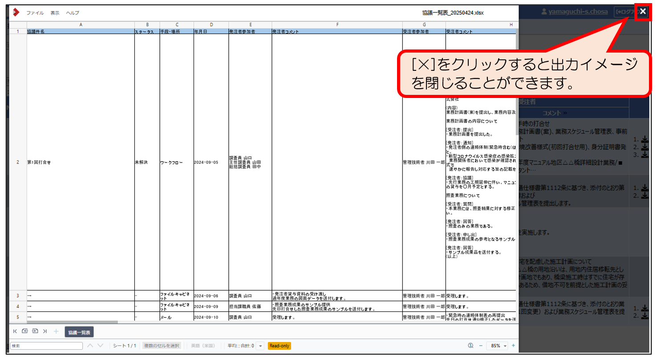Select the ワークフロー cell

click(177, 162)
